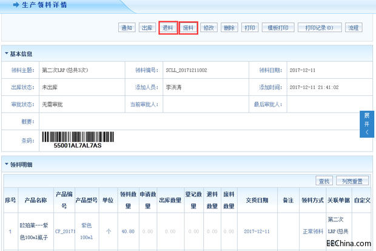This screenshot has height=251, width=376.
Task: Click the 关联单据 column header
Action: (x=338, y=200)
